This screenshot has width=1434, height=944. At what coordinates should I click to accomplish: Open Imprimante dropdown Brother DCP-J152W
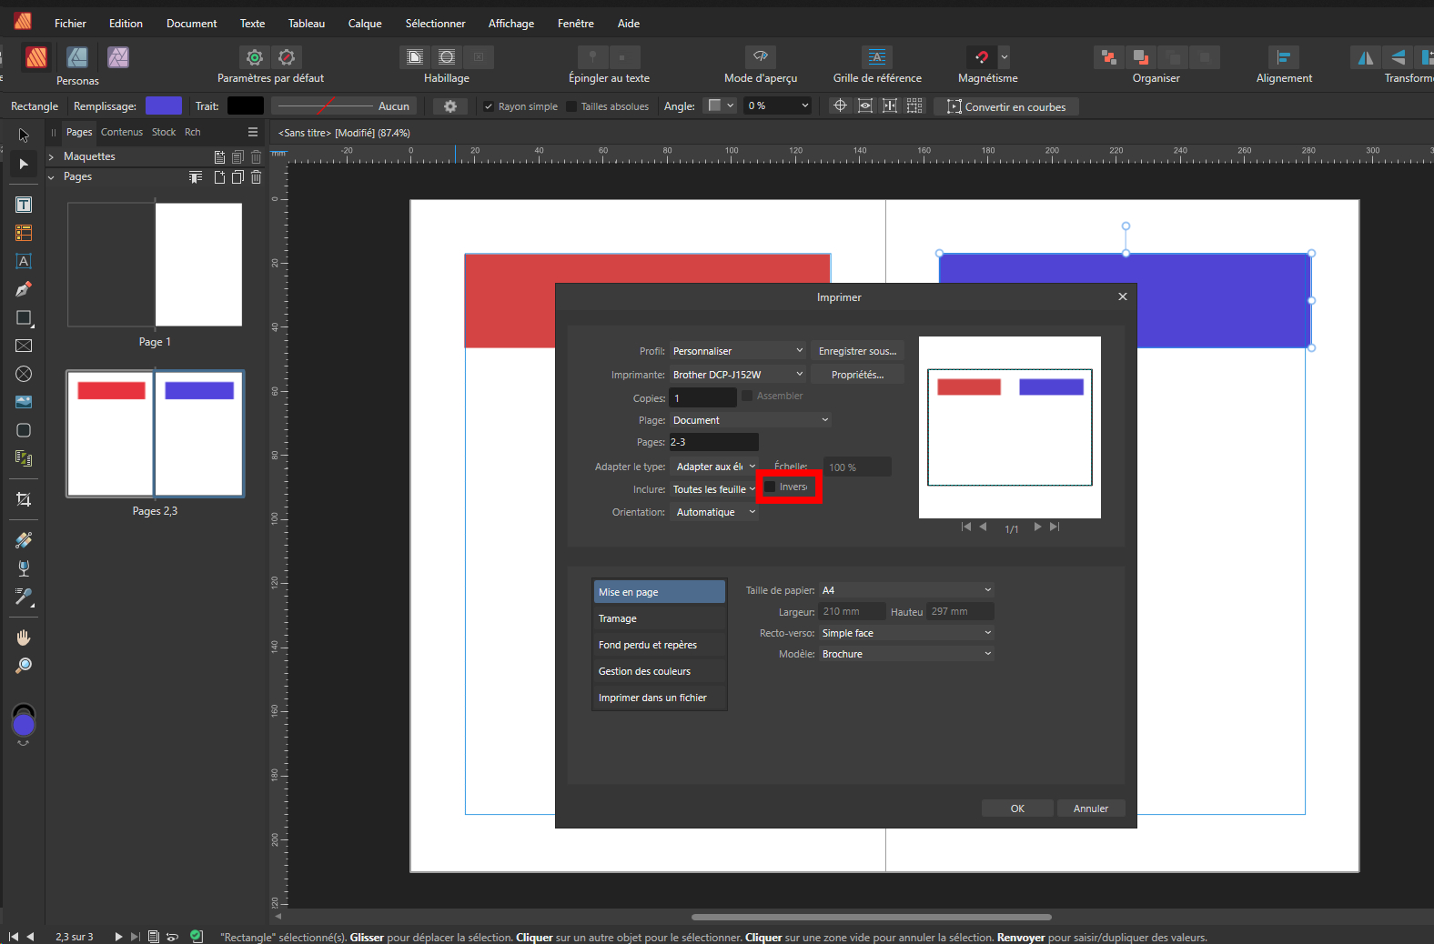[x=738, y=375]
